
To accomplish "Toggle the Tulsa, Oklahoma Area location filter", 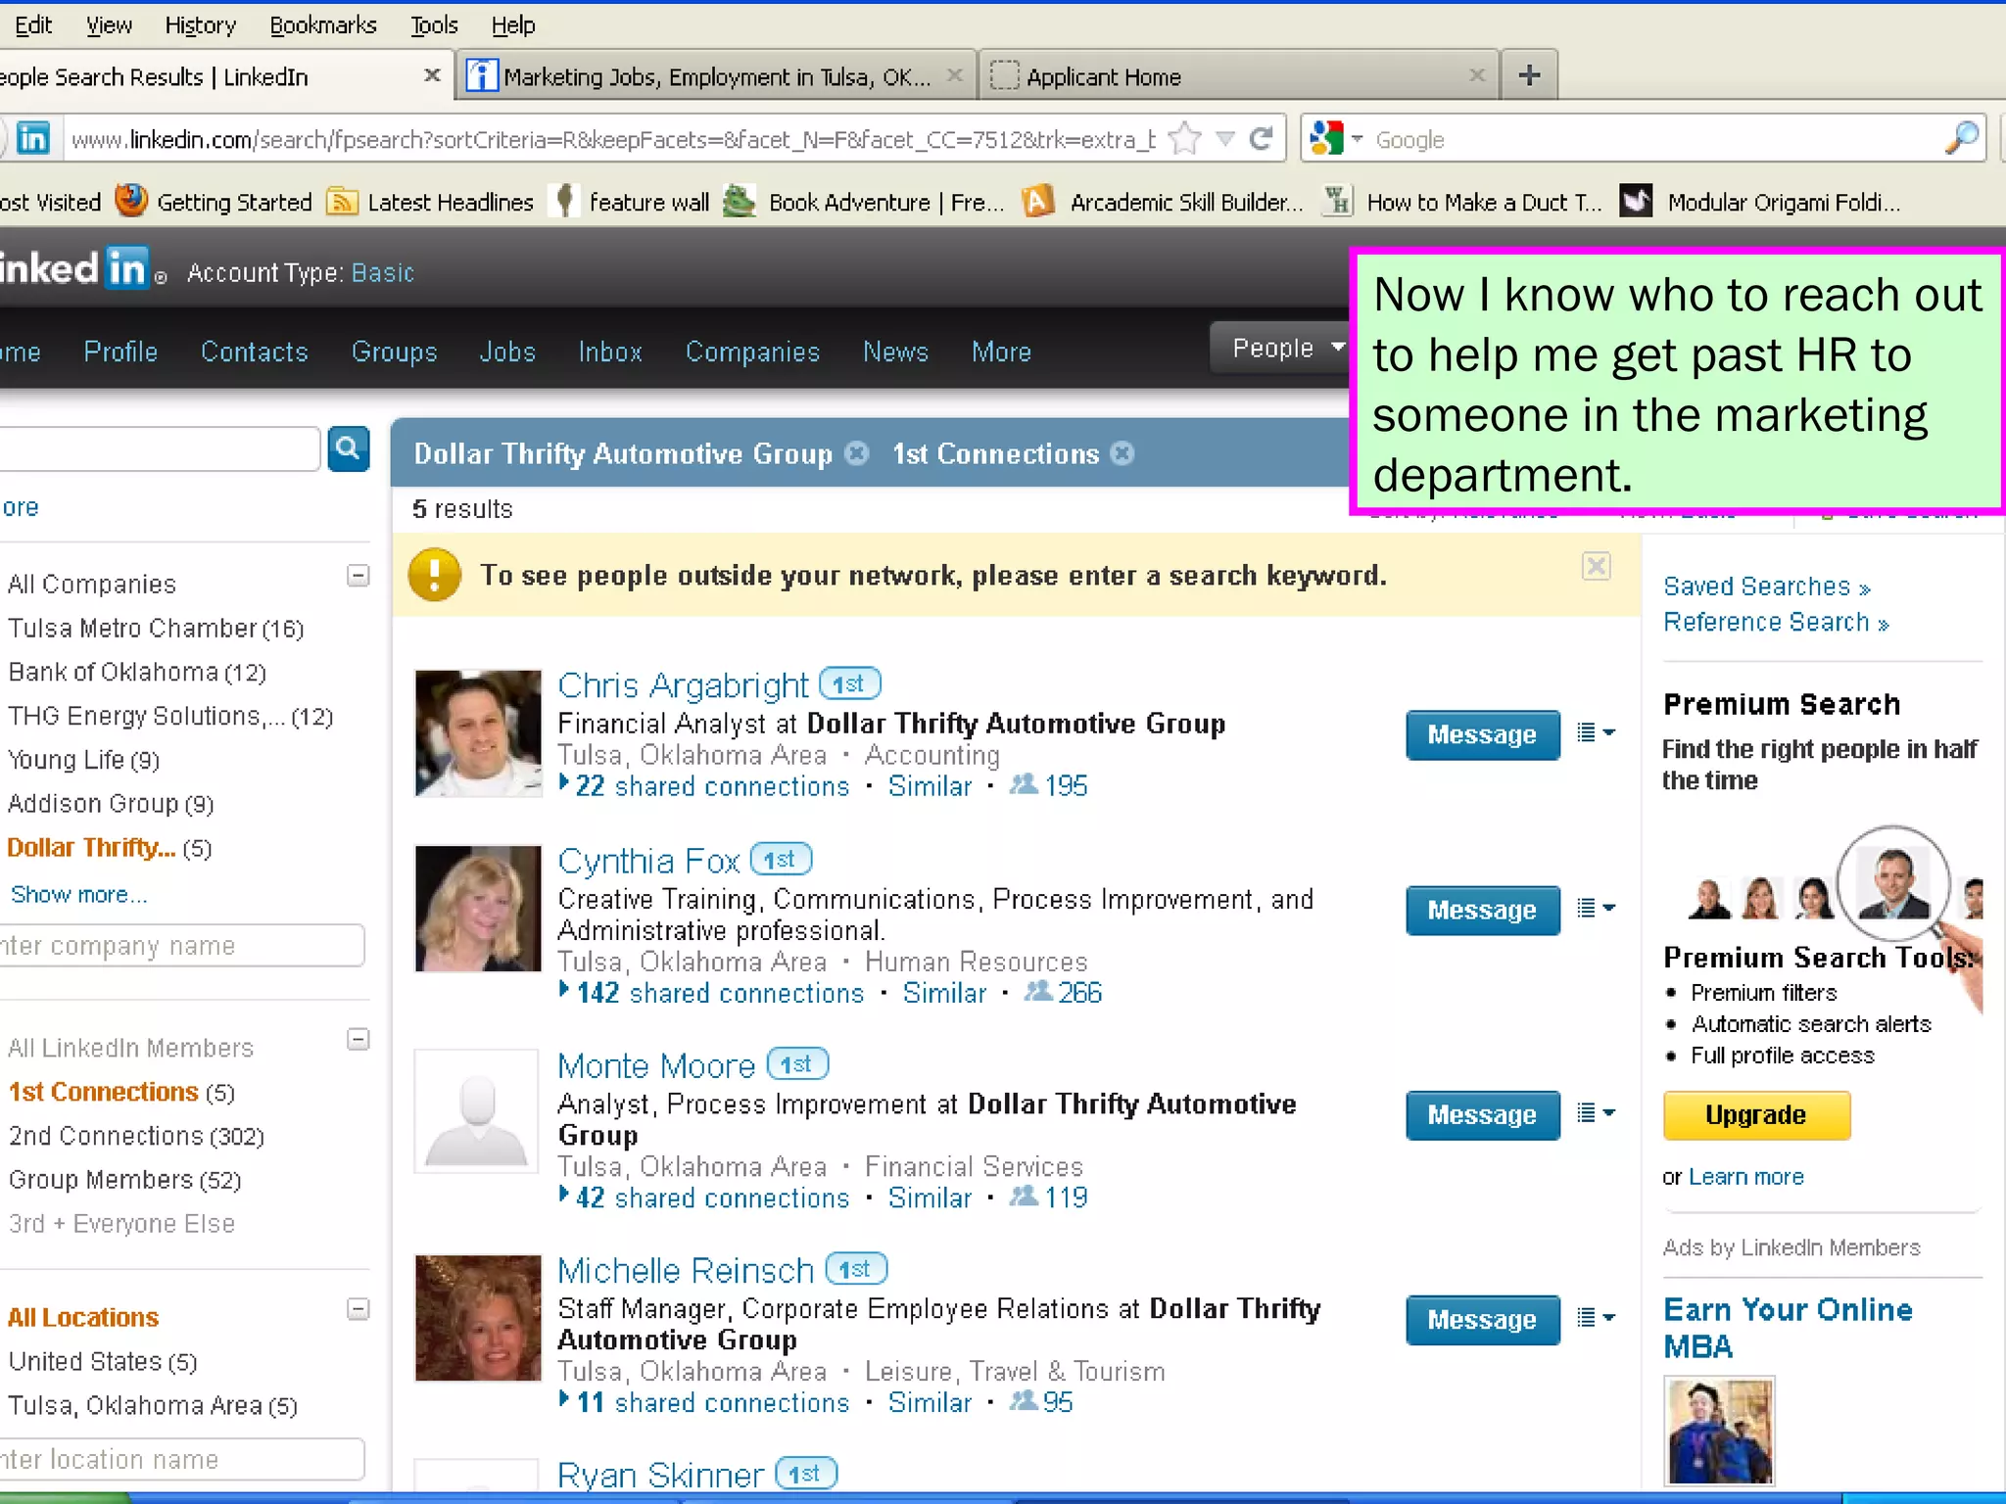I will pyautogui.click(x=153, y=1406).
